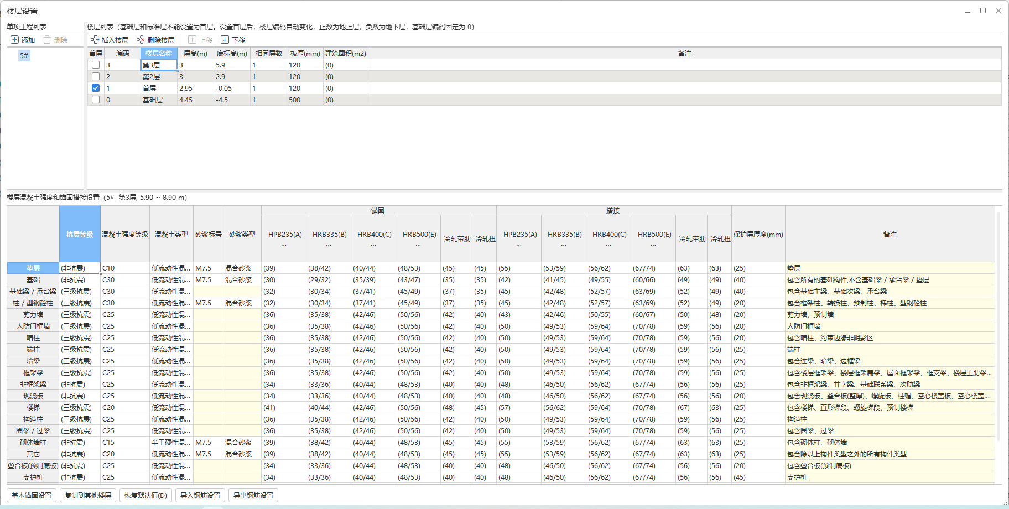Click the 添加 plus icon
The image size is (1009, 509).
(x=15, y=40)
